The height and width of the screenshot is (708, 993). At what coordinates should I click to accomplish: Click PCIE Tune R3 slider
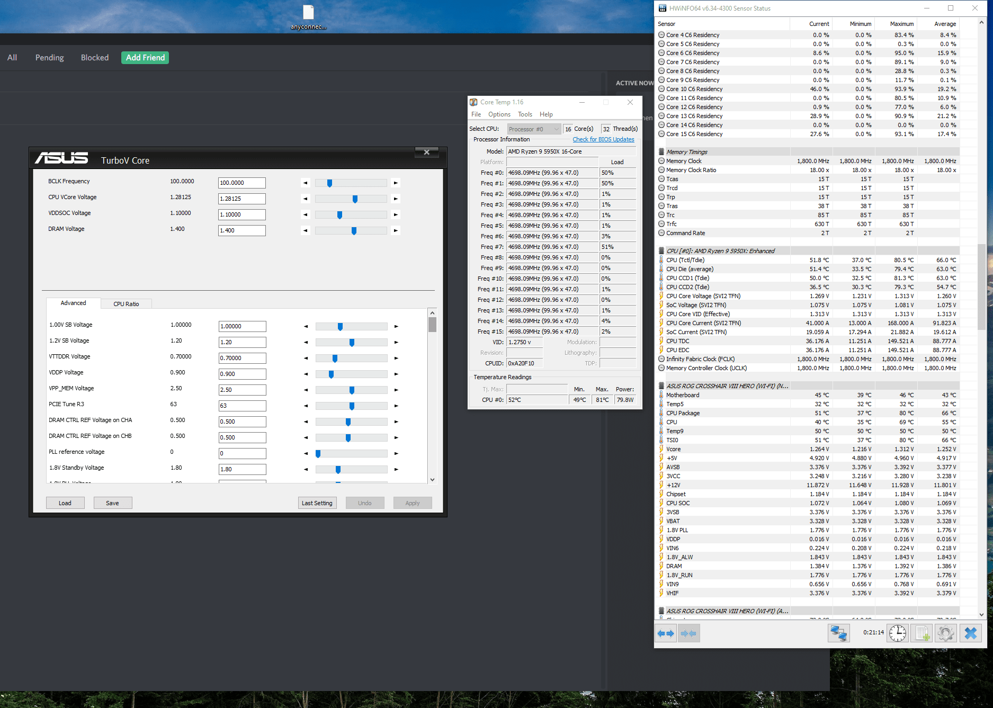click(x=351, y=406)
